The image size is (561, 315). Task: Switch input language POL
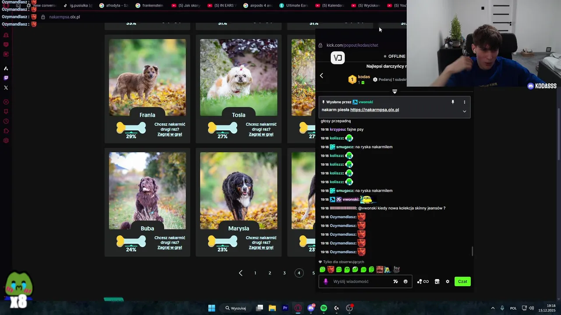(x=513, y=308)
